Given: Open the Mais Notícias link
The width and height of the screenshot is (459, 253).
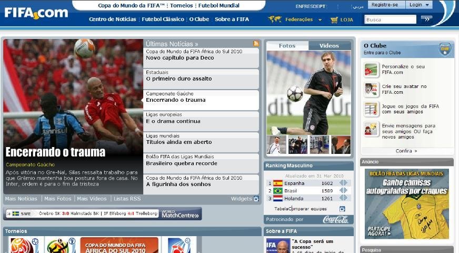Looking at the screenshot, I should pos(21,199).
